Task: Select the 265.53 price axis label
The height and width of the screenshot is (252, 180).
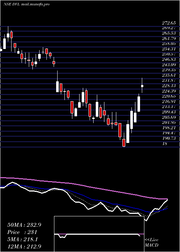Action: (169, 33)
